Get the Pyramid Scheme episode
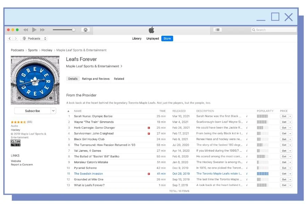Image resolution: width=306 pixels, height=204 pixels. 284,168
